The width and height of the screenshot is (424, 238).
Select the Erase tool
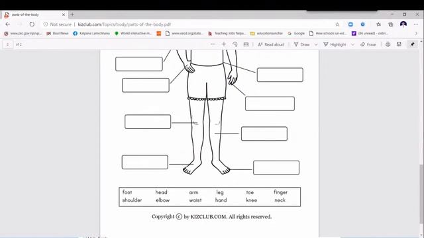(x=368, y=44)
